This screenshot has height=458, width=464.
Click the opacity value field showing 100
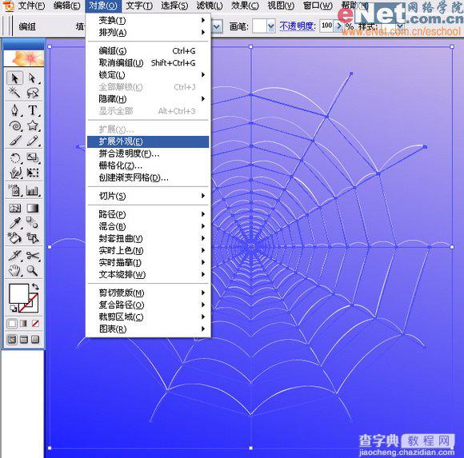[x=327, y=26]
